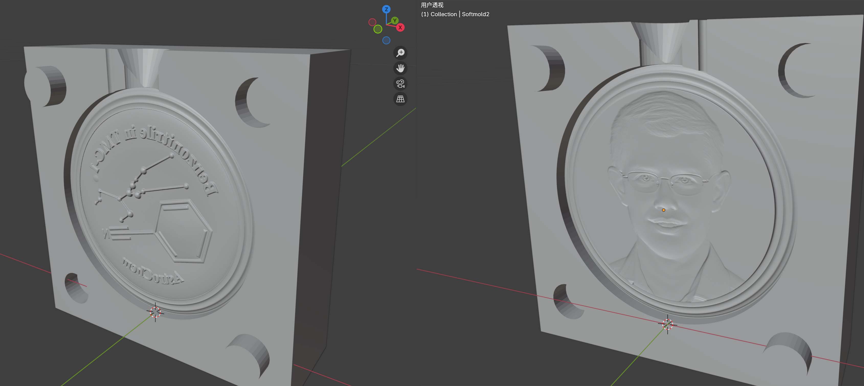Click the (1) Collection label text
This screenshot has height=386, width=864.
(439, 14)
